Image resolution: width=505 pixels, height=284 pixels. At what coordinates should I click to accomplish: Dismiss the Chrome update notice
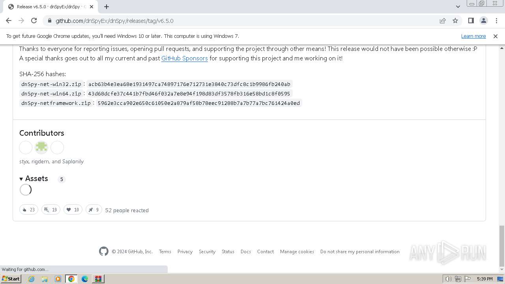click(x=496, y=36)
